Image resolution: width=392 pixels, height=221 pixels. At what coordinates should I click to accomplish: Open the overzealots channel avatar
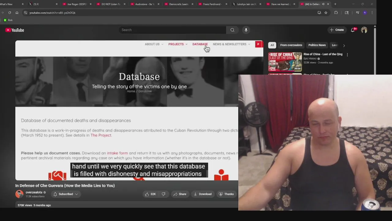click(19, 194)
